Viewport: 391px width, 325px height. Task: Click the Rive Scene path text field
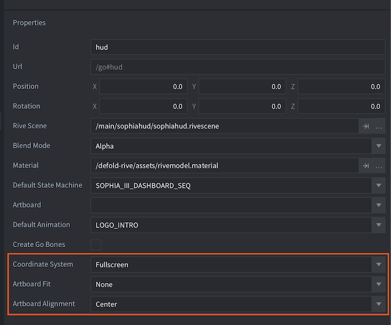[x=225, y=126]
